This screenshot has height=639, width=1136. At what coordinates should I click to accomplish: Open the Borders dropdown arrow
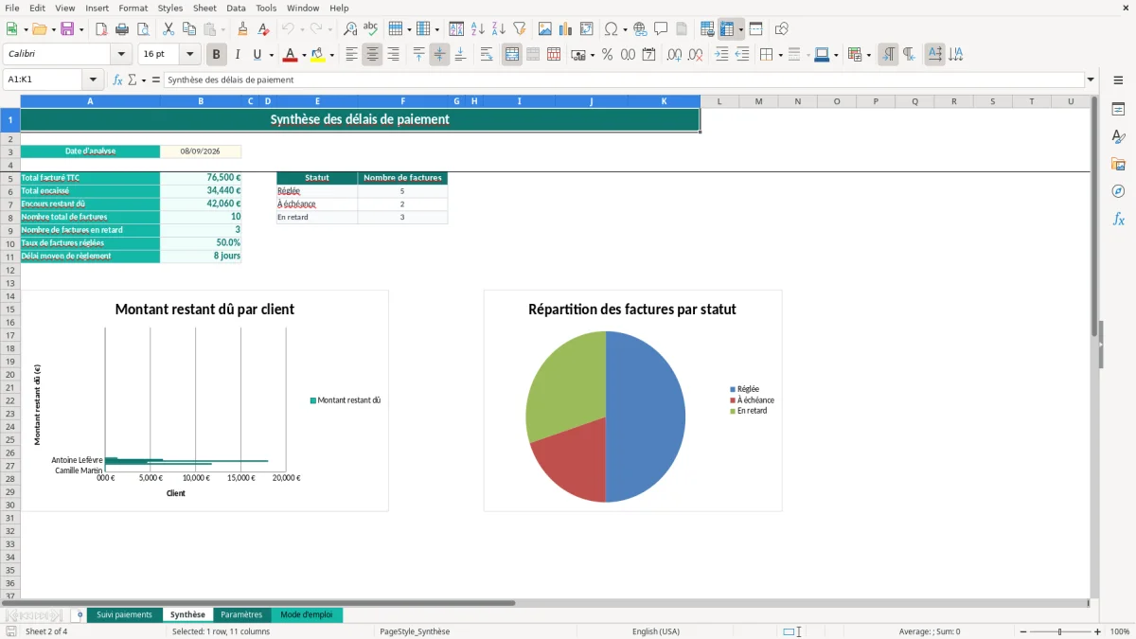coord(779,55)
